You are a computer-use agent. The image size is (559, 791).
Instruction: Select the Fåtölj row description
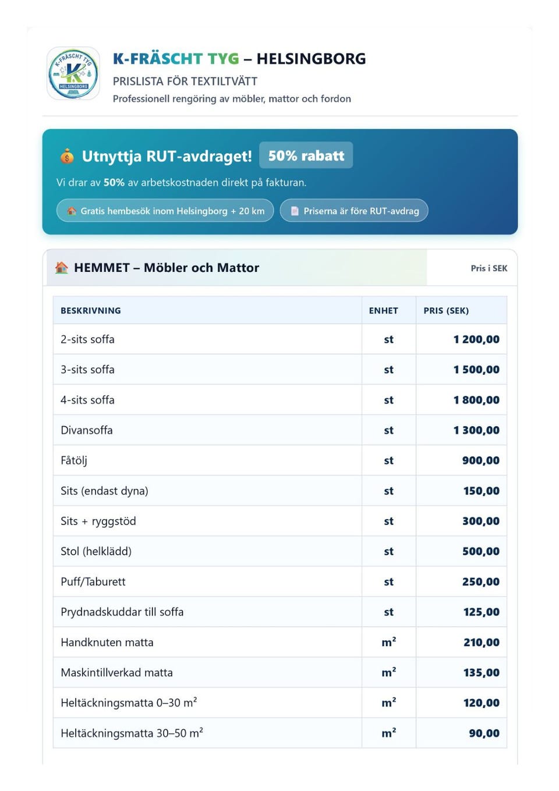(x=74, y=460)
